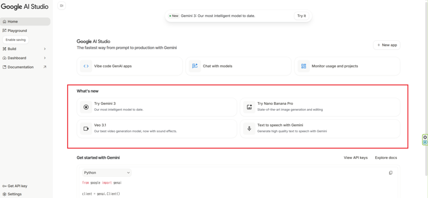Collapse the sidebar with the toggle icon
The width and height of the screenshot is (428, 198).
(61, 5)
